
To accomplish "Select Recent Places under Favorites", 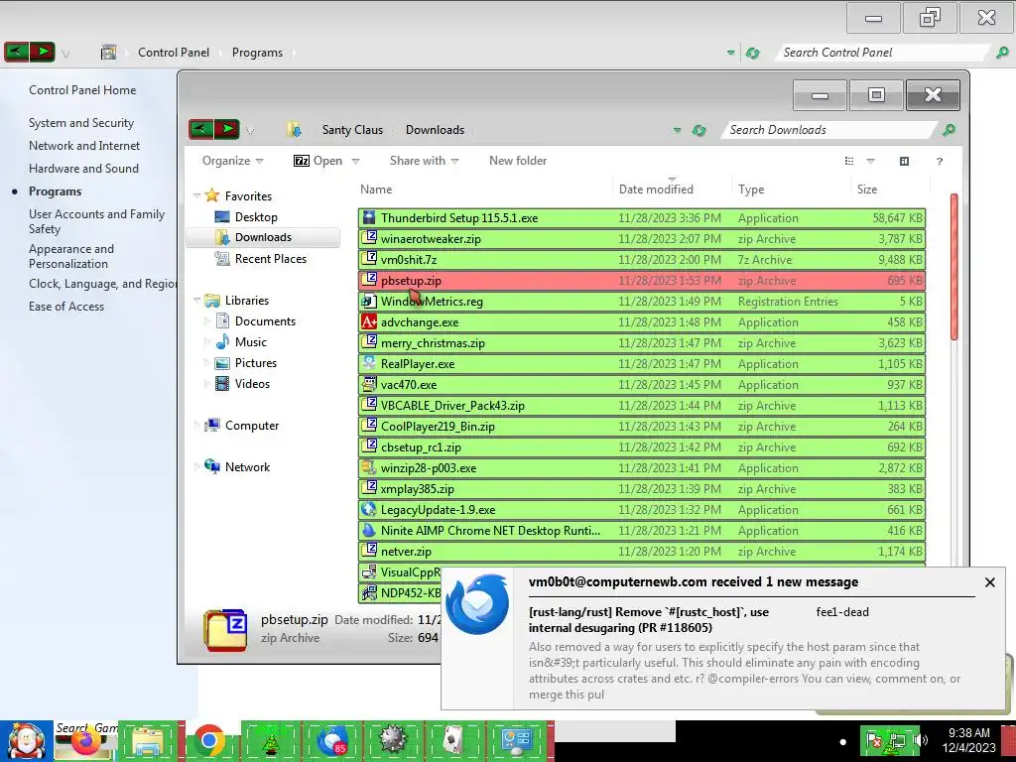I will coord(271,259).
